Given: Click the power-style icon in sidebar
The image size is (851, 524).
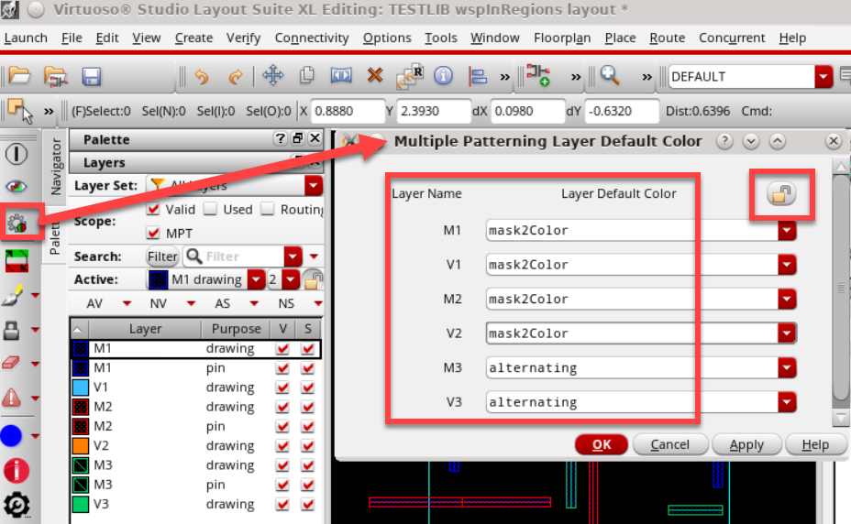Looking at the screenshot, I should (17, 154).
